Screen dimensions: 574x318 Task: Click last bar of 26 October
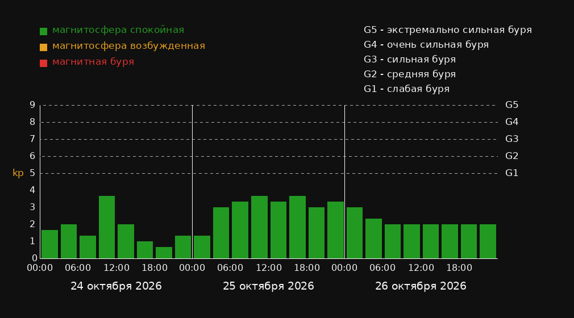pyautogui.click(x=488, y=241)
